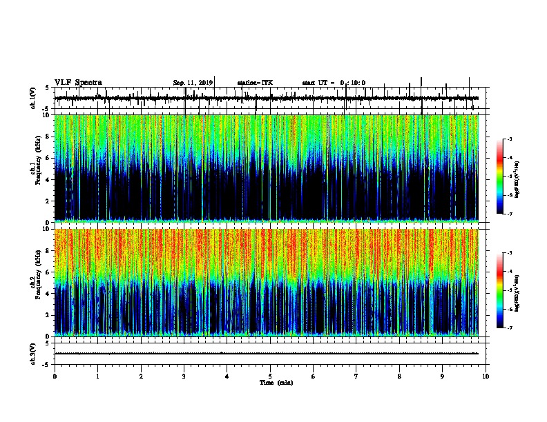Screen dimensions: 547x422
Task: Click the ch.1 color bar log(PSD) label
Action: point(517,179)
